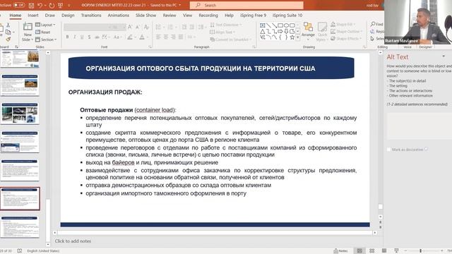Open the Transitions tab
Image resolution: width=452 pixels, height=254 pixels.
(x=91, y=16)
